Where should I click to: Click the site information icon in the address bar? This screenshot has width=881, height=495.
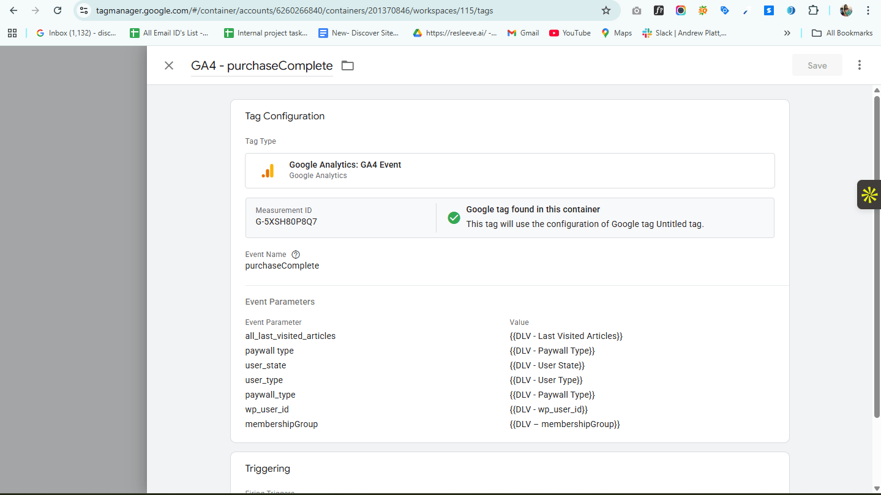click(x=84, y=10)
